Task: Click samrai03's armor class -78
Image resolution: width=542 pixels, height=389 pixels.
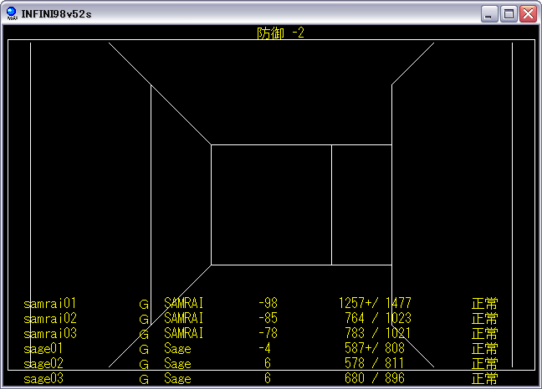Action: tap(268, 333)
